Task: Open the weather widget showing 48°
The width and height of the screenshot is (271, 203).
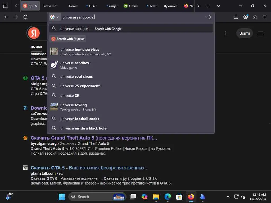Action: (9, 196)
